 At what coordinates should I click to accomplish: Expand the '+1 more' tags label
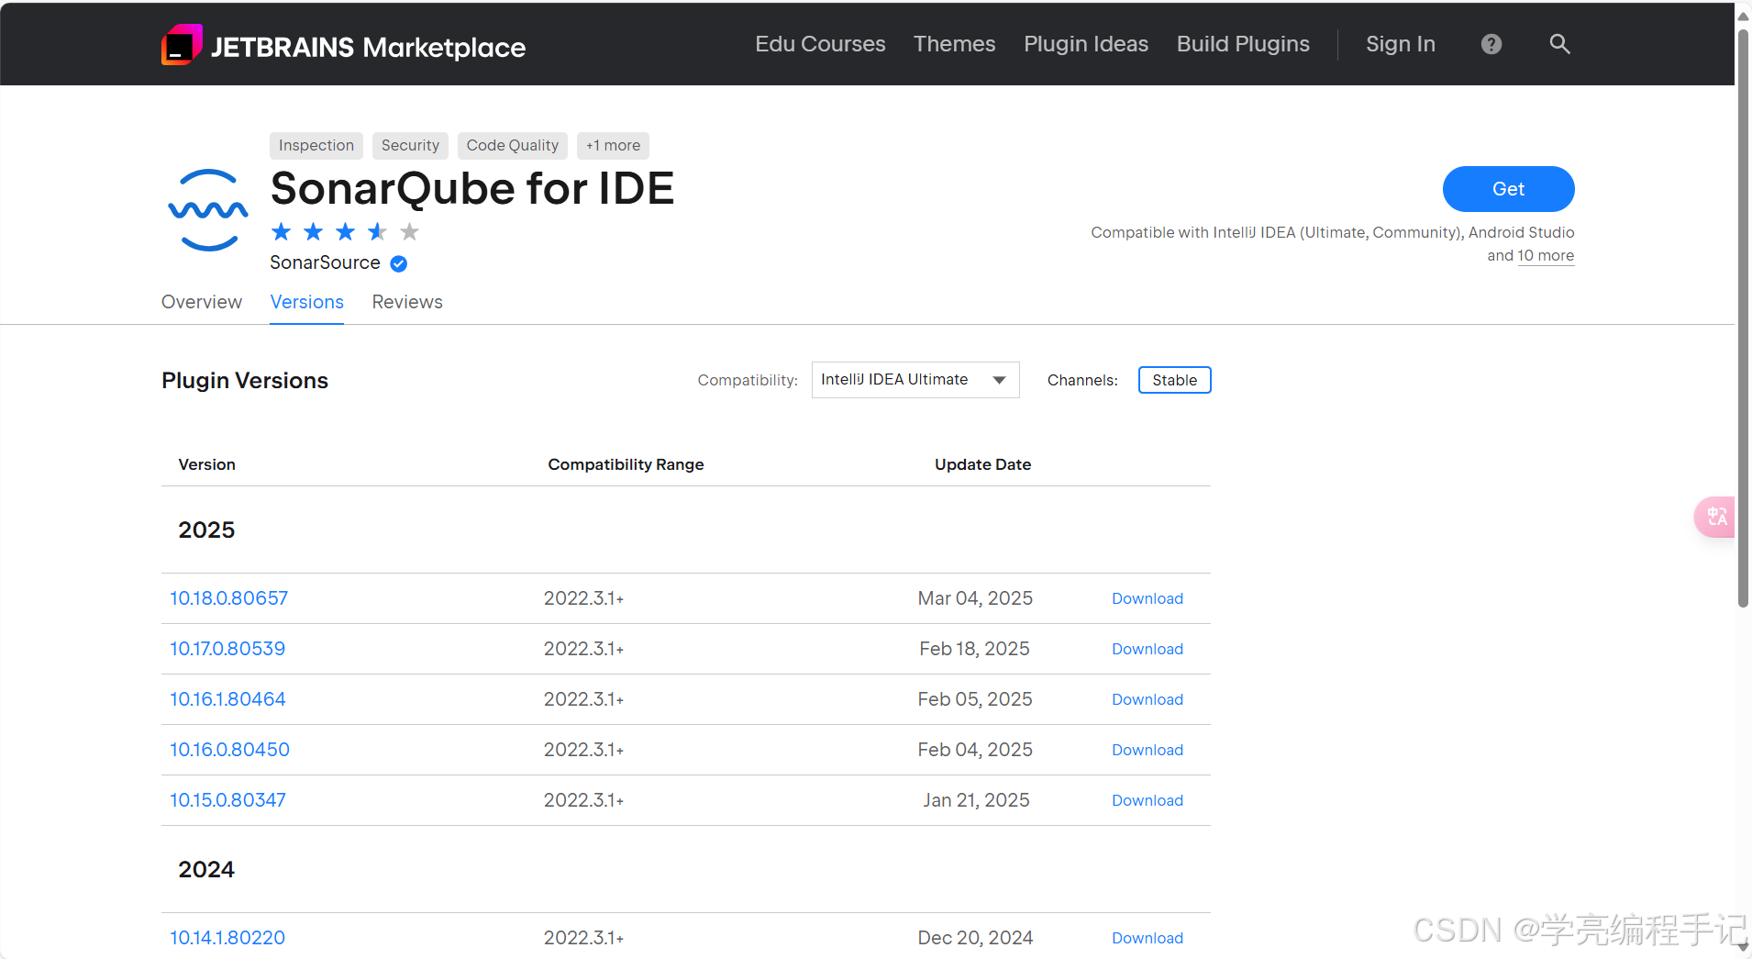pyautogui.click(x=612, y=145)
